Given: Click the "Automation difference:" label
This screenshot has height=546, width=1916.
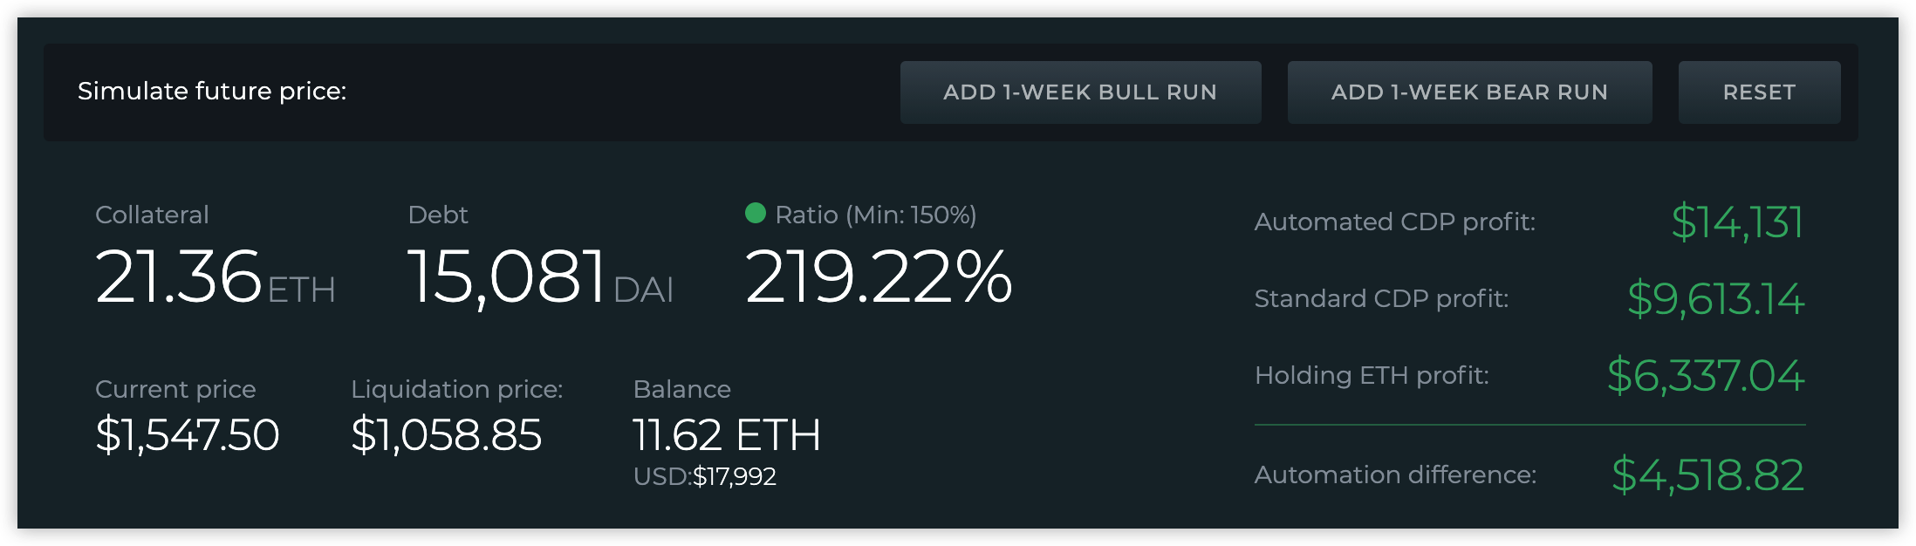Looking at the screenshot, I should click(1395, 474).
